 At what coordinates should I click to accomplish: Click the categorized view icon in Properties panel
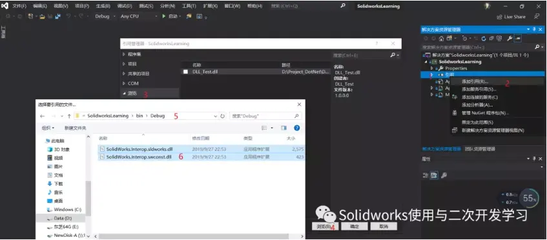pos(426,175)
